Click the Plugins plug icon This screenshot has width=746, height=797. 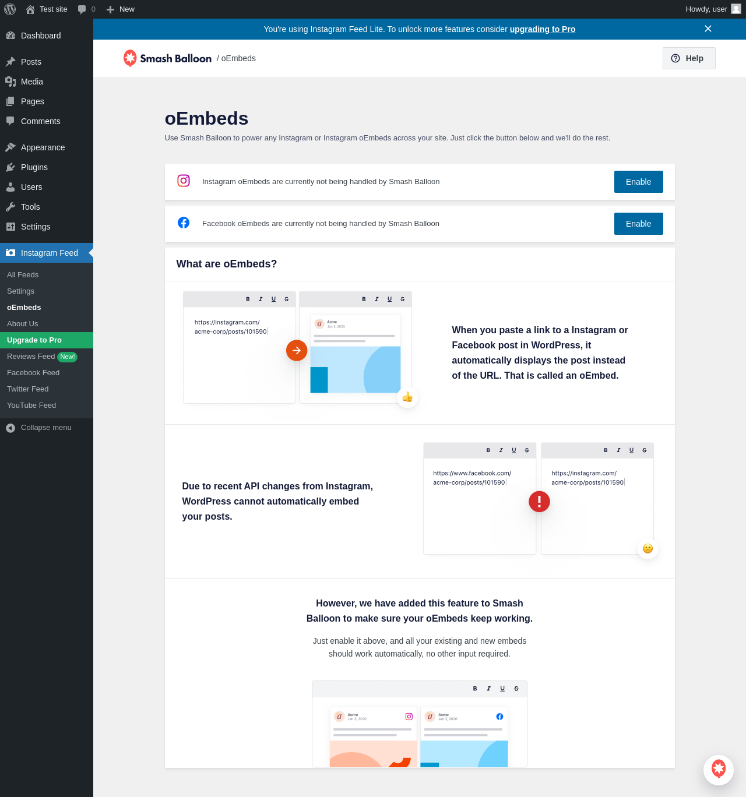(10, 167)
